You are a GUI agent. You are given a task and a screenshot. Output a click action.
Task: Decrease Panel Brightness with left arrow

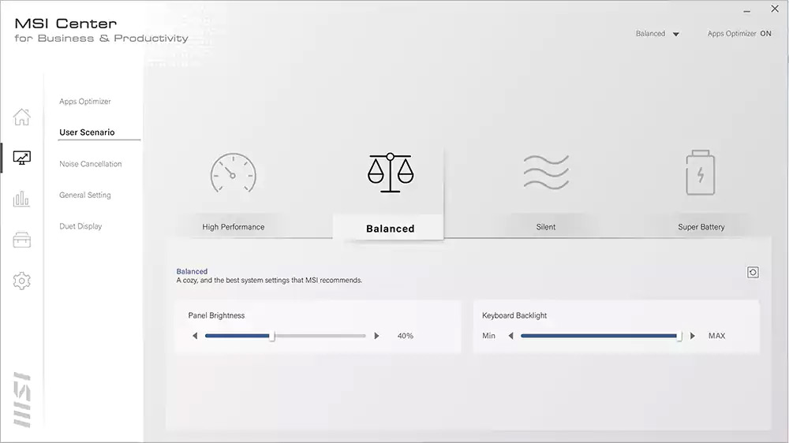tap(195, 336)
